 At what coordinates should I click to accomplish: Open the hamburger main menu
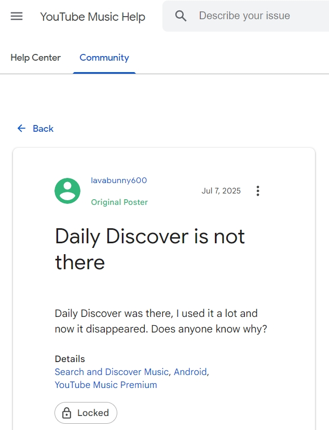(17, 16)
